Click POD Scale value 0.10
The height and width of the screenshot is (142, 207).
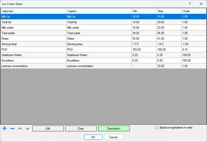point(194,50)
